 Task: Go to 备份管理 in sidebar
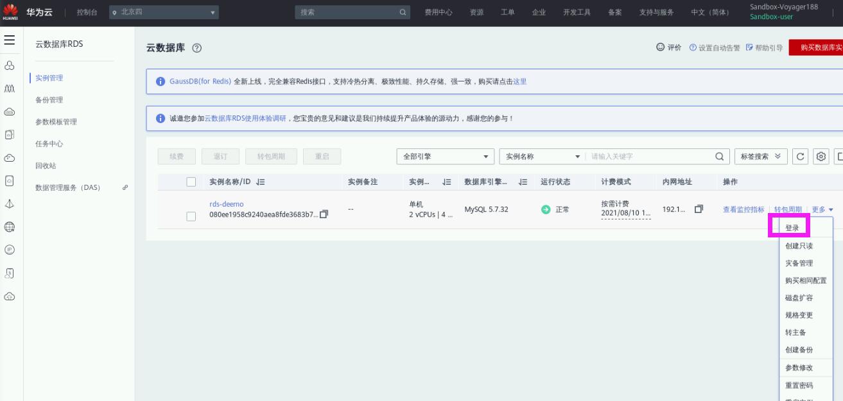click(x=49, y=99)
